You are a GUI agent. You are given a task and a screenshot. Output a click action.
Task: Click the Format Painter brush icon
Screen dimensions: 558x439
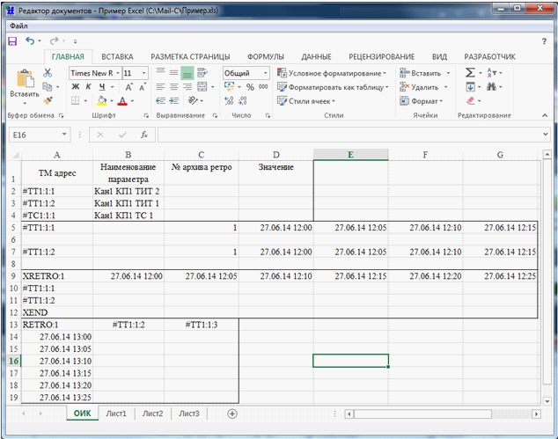[48, 101]
